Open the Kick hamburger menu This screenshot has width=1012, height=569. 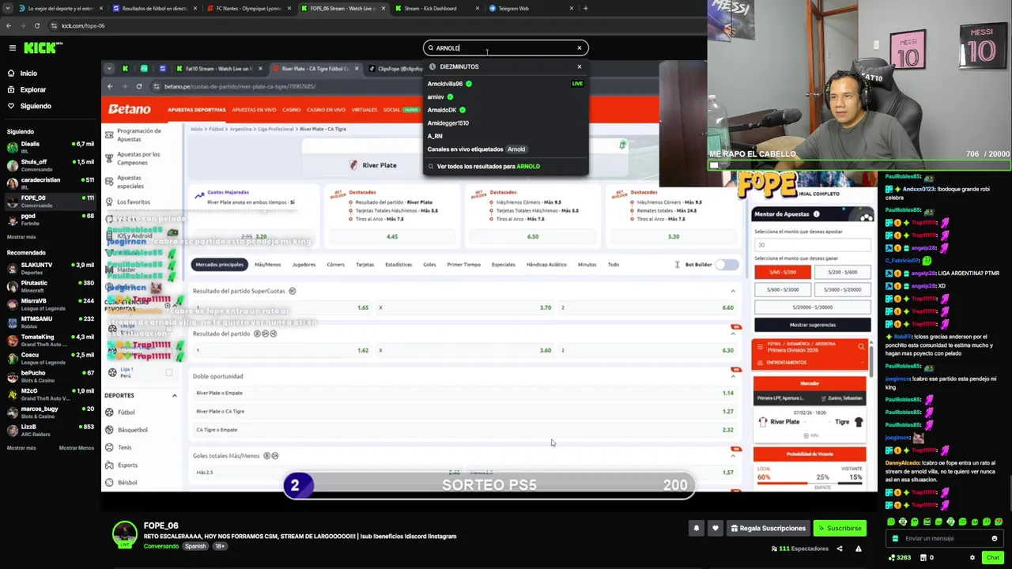12,48
